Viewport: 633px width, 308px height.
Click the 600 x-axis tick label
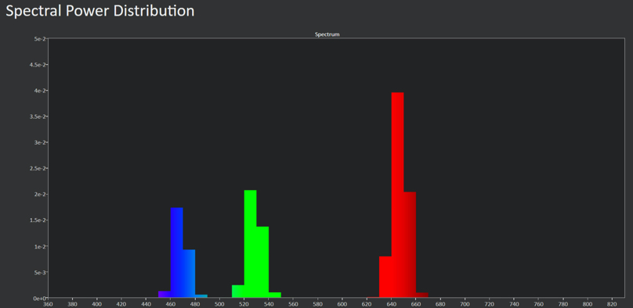point(342,304)
